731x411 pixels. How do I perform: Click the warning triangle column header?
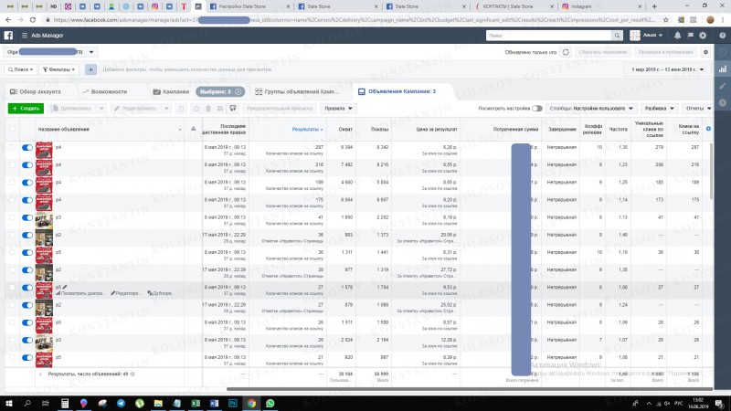point(193,129)
